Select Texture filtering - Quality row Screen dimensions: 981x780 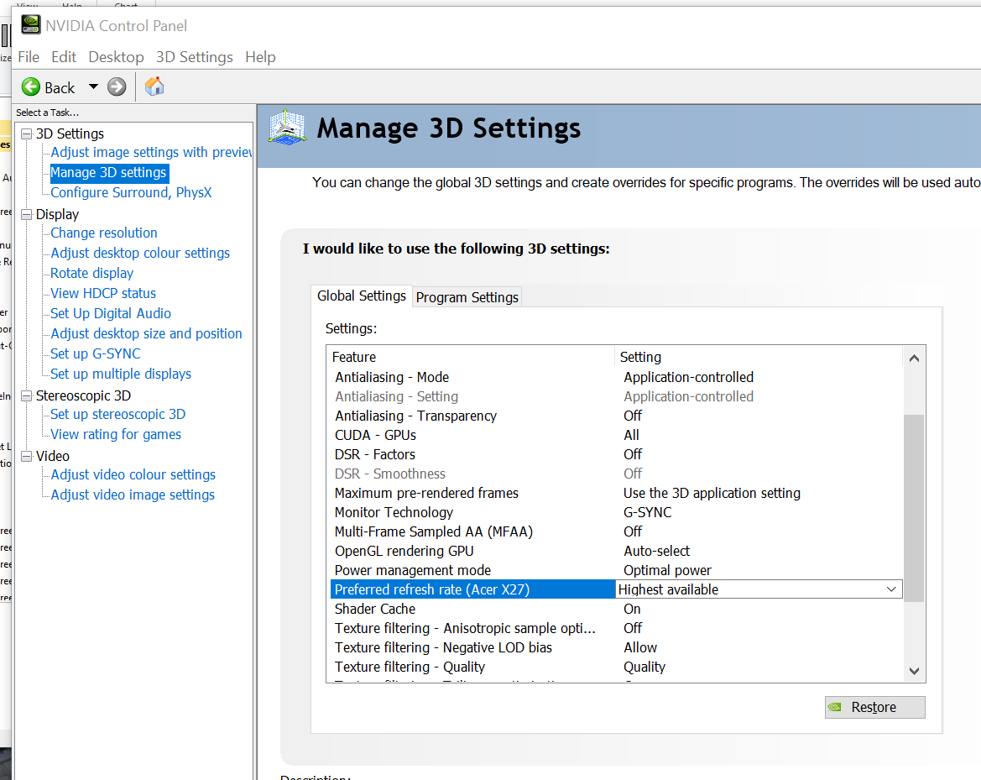pyautogui.click(x=616, y=667)
